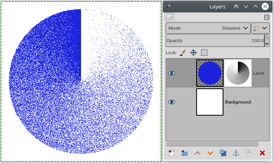Select the white Background layer thumbnail
This screenshot has width=274, height=163.
[210, 102]
